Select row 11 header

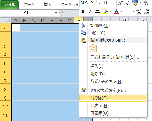click(6, 114)
